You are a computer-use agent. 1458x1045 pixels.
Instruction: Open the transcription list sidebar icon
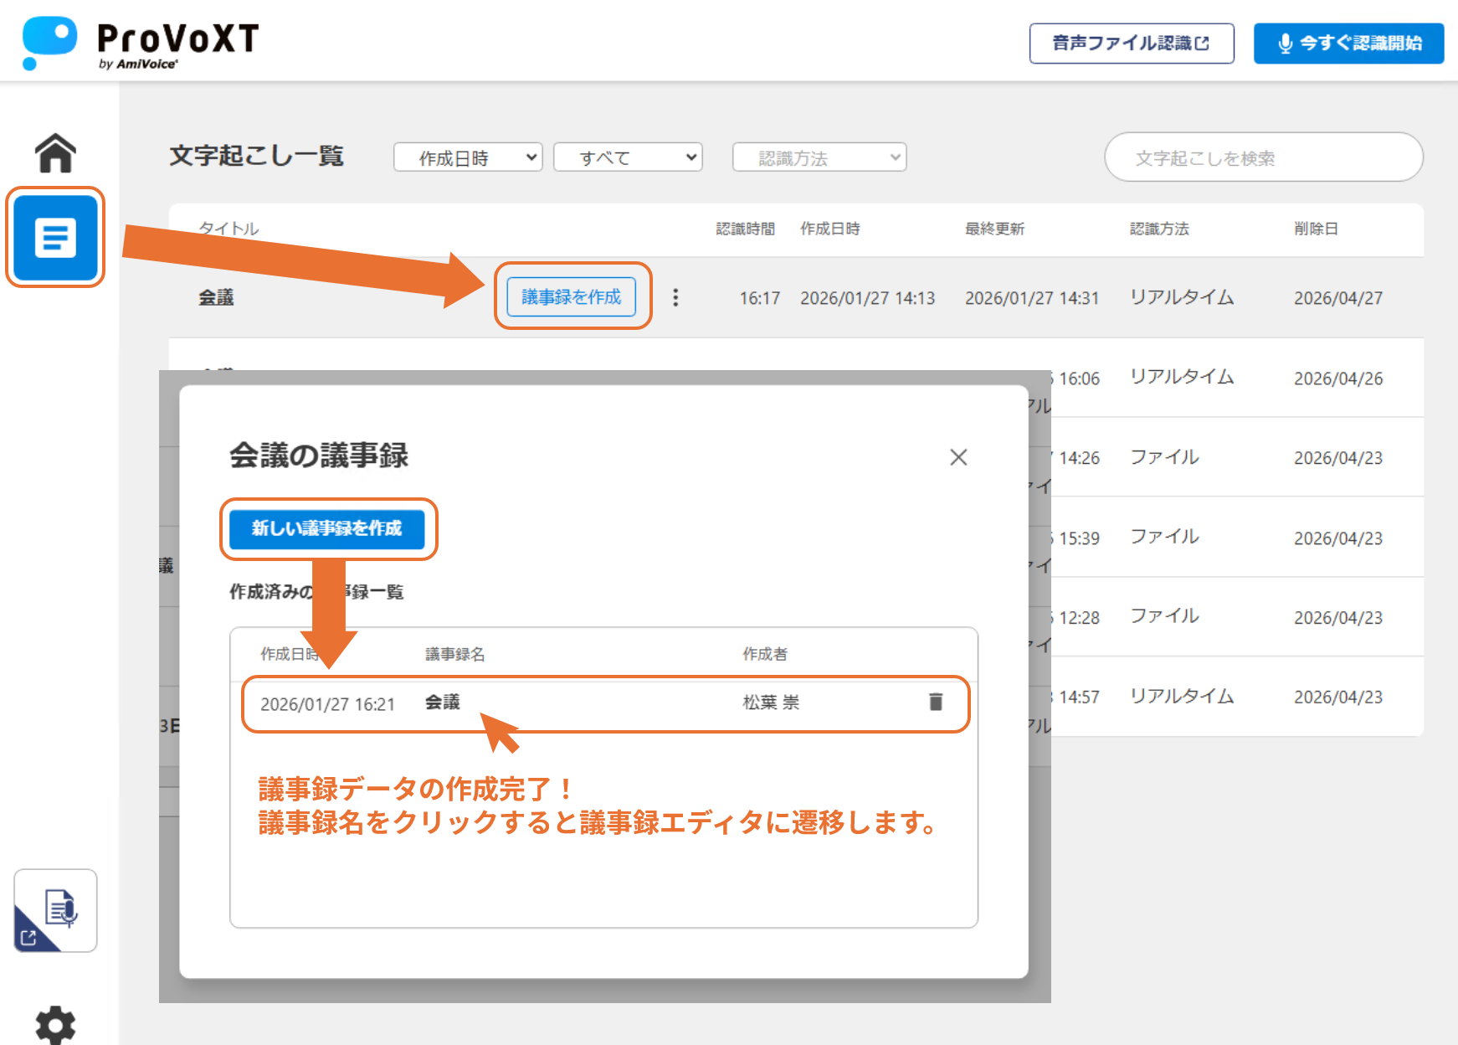[55, 238]
